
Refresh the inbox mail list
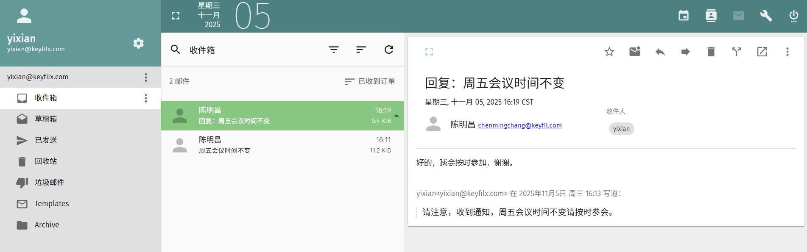coord(388,50)
